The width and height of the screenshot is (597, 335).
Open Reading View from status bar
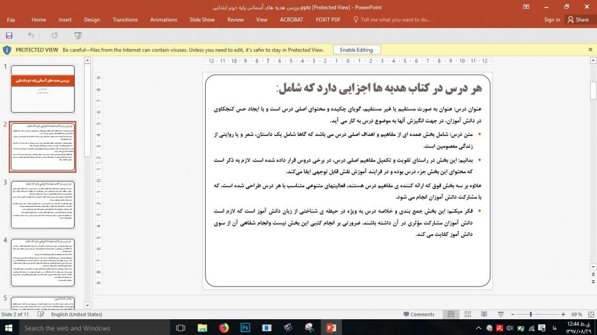(483, 315)
